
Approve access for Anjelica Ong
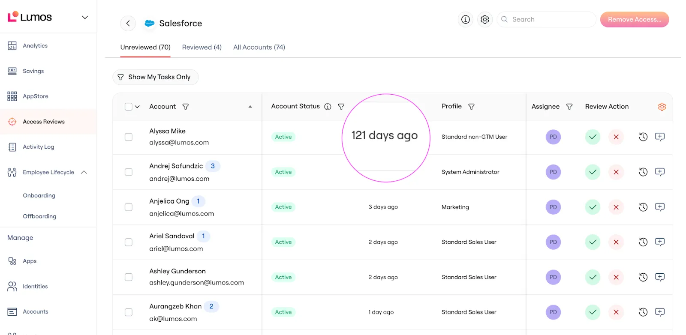tap(593, 207)
